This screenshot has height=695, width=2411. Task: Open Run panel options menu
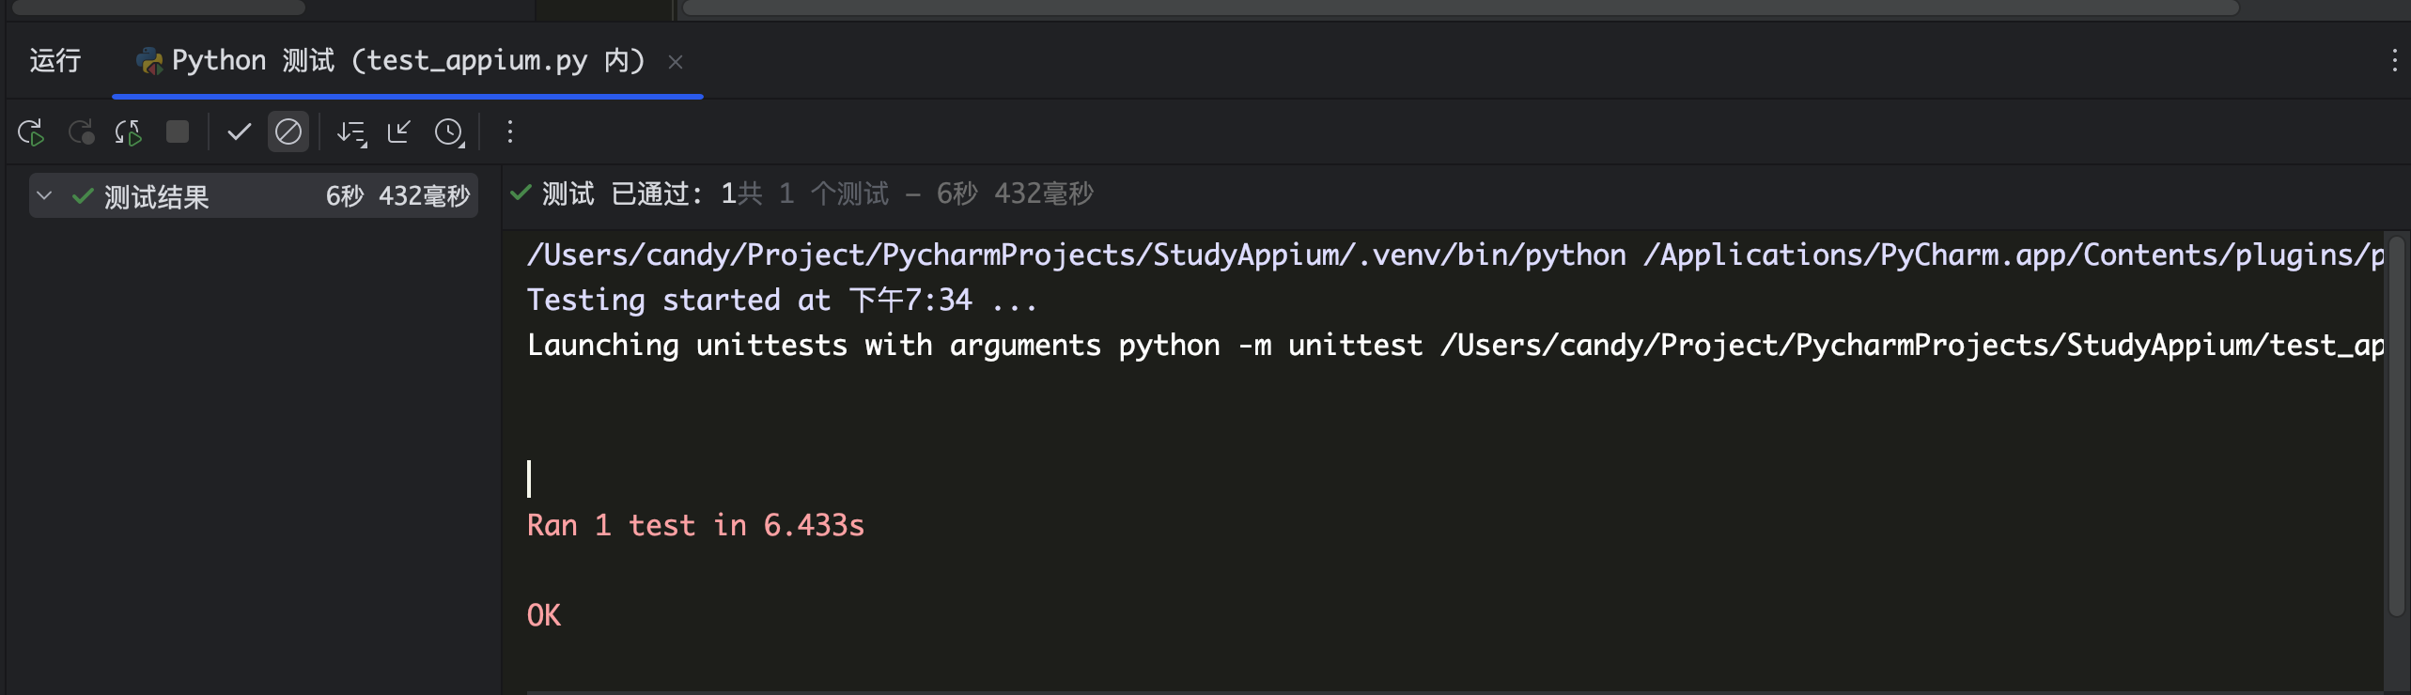(x=2393, y=62)
